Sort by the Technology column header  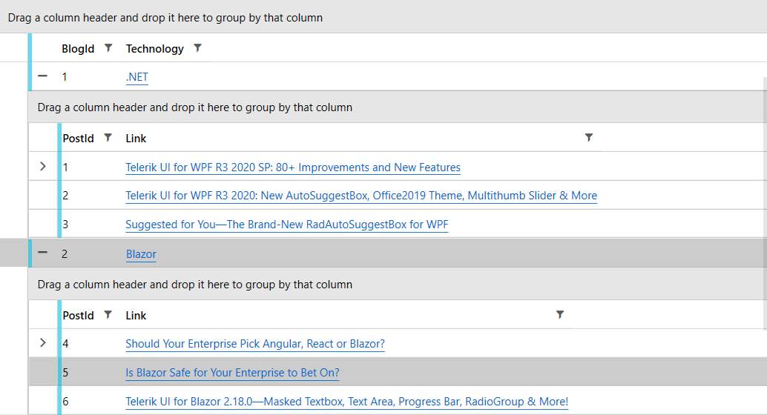(154, 49)
